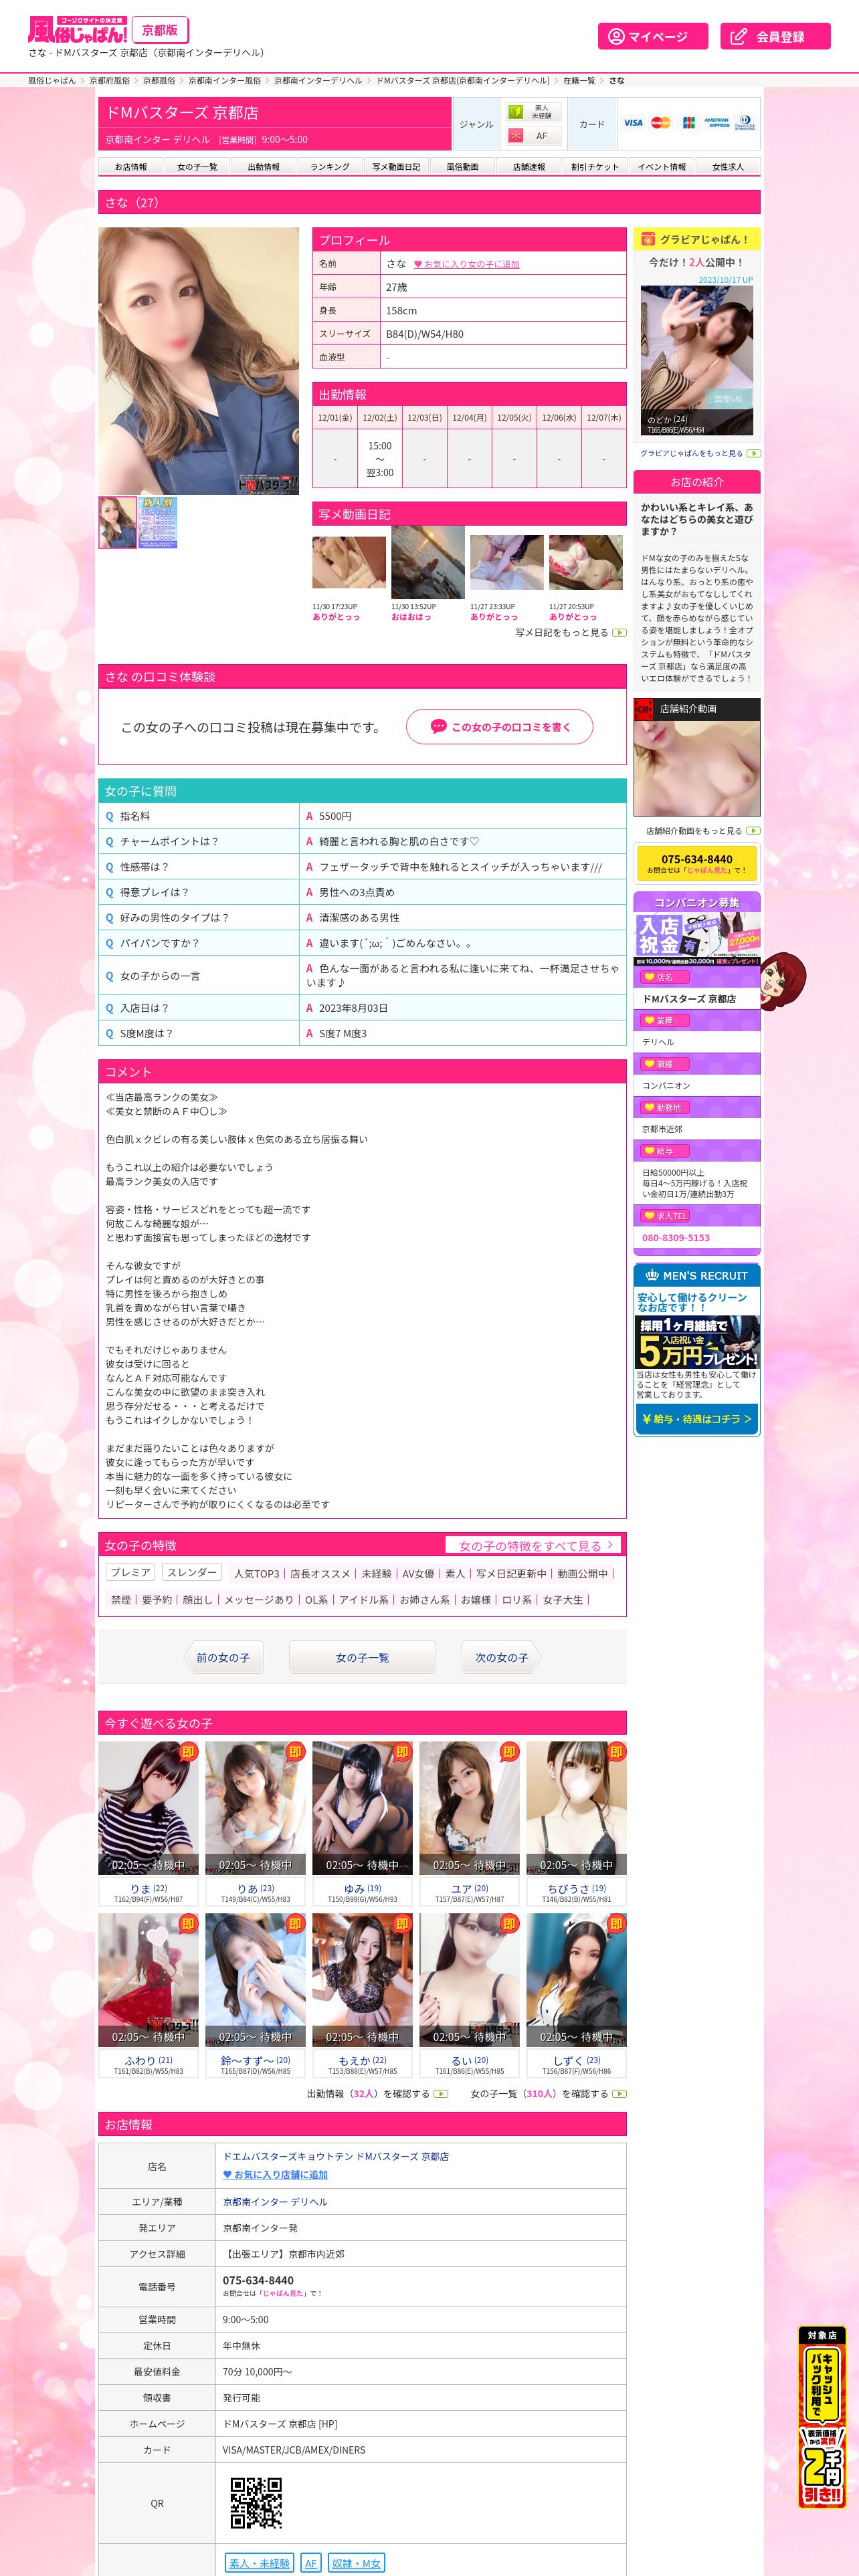The image size is (859, 2576).
Task: Click the キャッシュバック 2千円引き banner
Action: point(822,2418)
